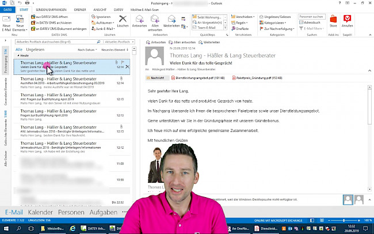
Task: Switch to the ORDNER tab
Action: [x=80, y=10]
